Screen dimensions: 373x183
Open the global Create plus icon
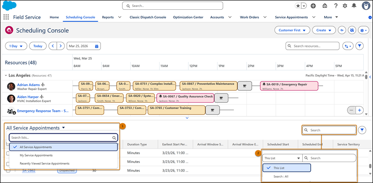coord(313,6)
